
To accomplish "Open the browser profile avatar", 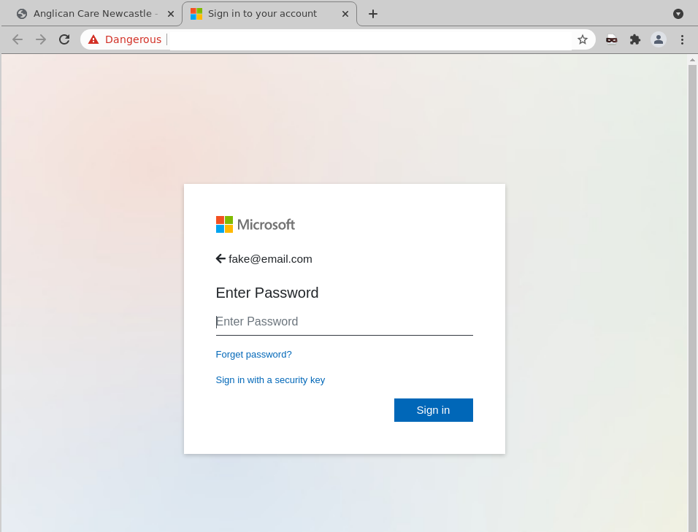I will click(658, 39).
